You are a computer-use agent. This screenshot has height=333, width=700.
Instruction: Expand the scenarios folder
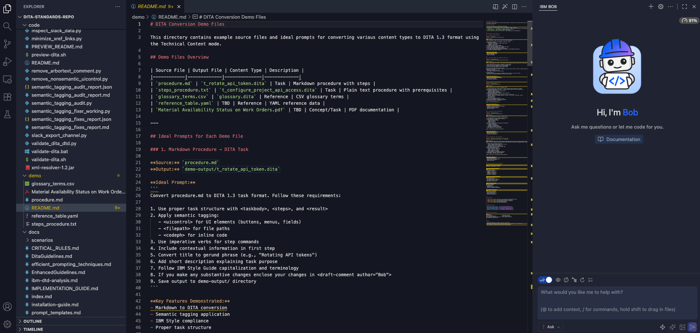[28, 240]
